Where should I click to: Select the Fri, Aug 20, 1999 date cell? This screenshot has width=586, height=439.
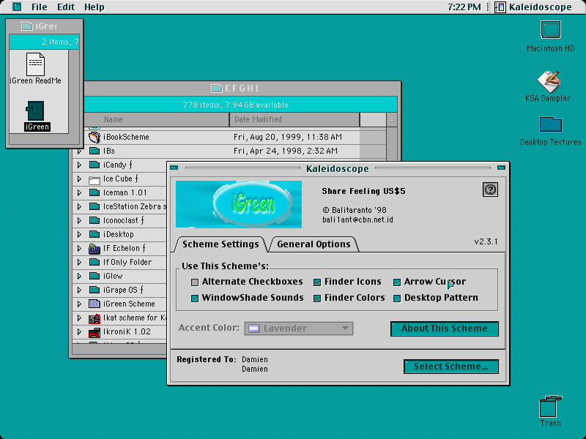click(288, 137)
